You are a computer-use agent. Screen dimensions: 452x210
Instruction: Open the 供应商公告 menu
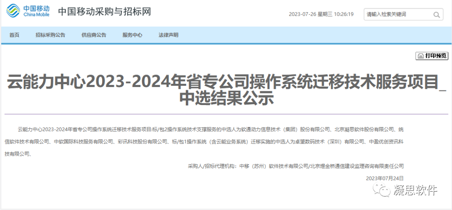tap(94, 35)
